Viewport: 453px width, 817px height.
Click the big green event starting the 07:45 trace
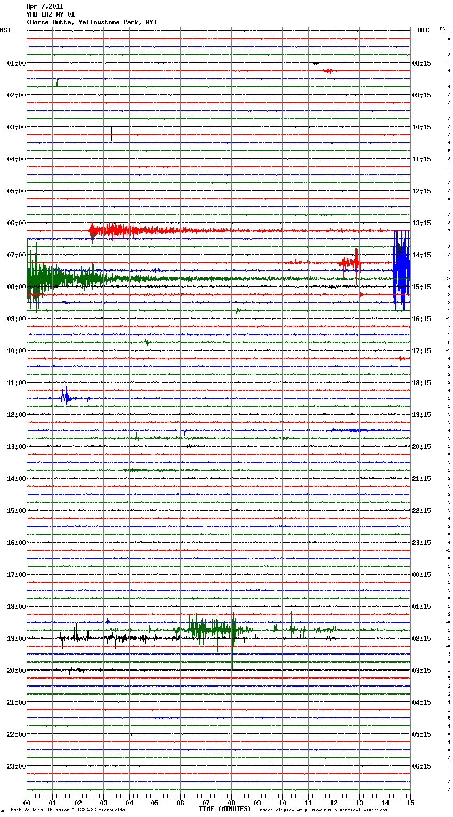(x=67, y=279)
